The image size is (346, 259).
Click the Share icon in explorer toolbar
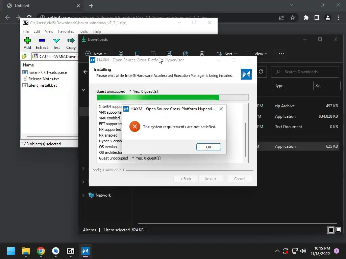[186, 54]
